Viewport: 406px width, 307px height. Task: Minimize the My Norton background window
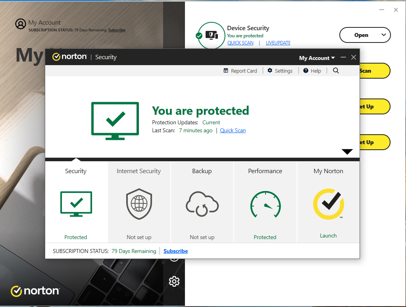click(x=382, y=10)
